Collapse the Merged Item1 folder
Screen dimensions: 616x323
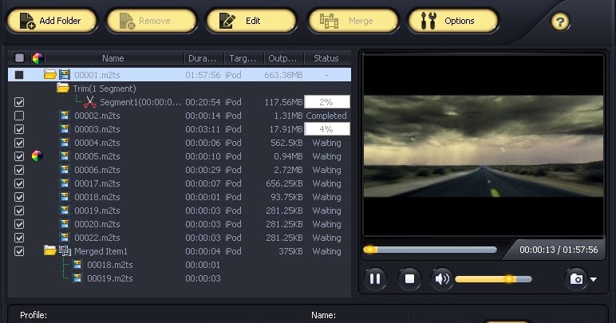[50, 250]
